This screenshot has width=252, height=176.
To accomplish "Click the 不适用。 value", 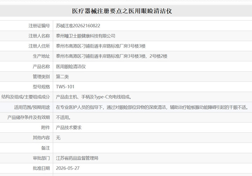I will point(63,117).
